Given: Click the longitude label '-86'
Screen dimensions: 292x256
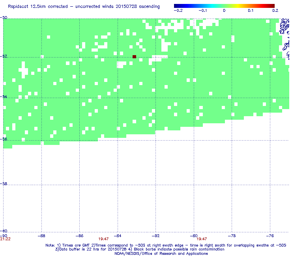Looking at the screenshot, I should pyautogui.click(x=80, y=236).
